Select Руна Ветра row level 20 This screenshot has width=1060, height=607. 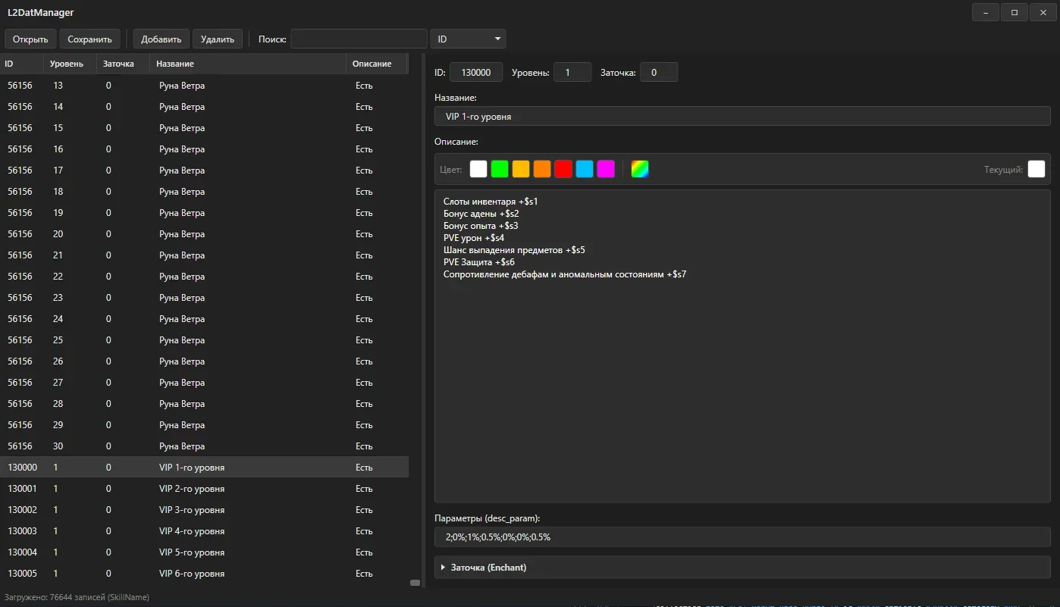(x=204, y=233)
